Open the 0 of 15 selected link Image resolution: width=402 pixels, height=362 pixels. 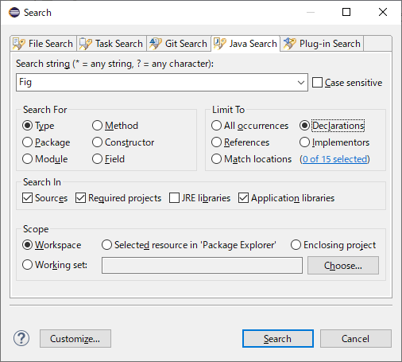pyautogui.click(x=334, y=159)
